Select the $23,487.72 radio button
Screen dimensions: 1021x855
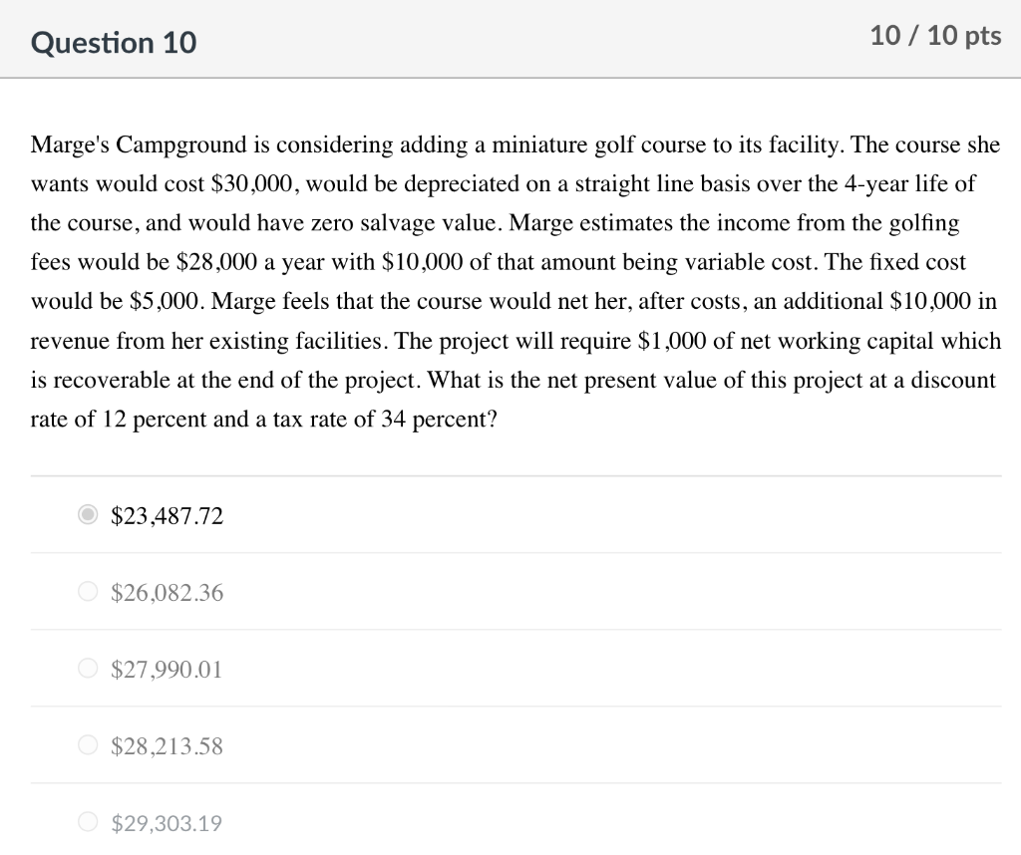pos(88,514)
